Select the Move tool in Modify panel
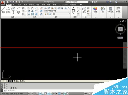The width and height of the screenshot is (128, 95). pyautogui.click(x=29, y=8)
